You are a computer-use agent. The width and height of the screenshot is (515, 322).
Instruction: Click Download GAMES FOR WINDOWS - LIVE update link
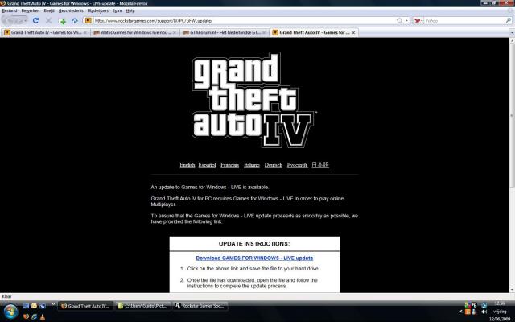pyautogui.click(x=254, y=258)
